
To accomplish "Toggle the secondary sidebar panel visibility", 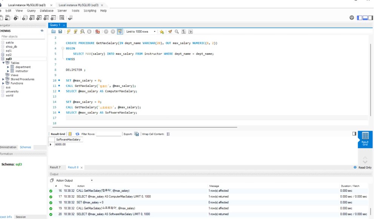I will 371,18.
